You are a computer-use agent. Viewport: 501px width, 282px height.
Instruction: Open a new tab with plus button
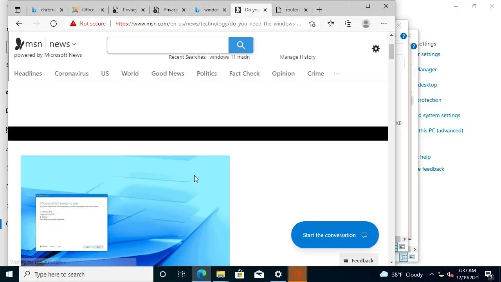pos(319,10)
